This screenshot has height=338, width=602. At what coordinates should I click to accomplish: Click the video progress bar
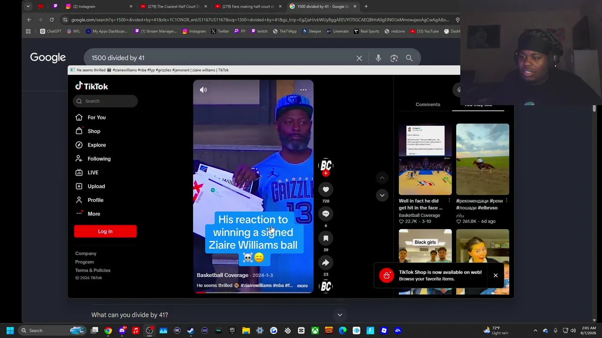coord(253,292)
